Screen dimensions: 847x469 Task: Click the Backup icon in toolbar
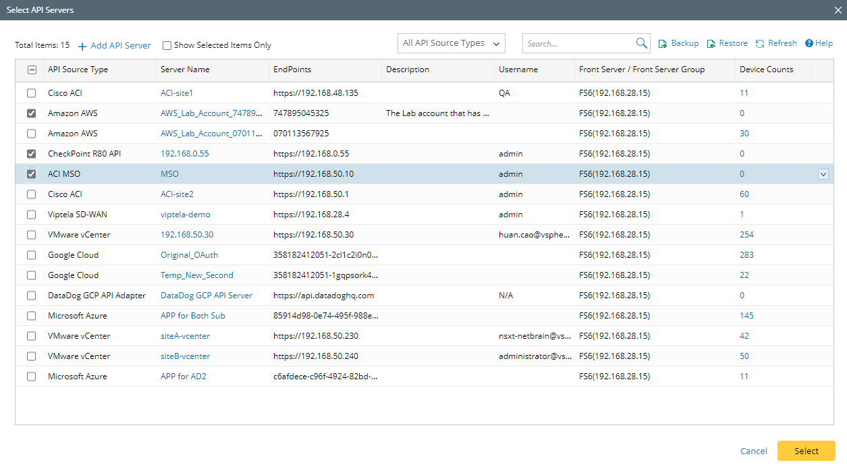(663, 43)
